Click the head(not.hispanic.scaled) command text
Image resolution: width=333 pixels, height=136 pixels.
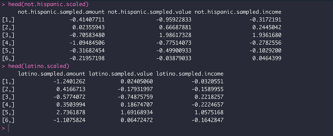click(48, 4)
